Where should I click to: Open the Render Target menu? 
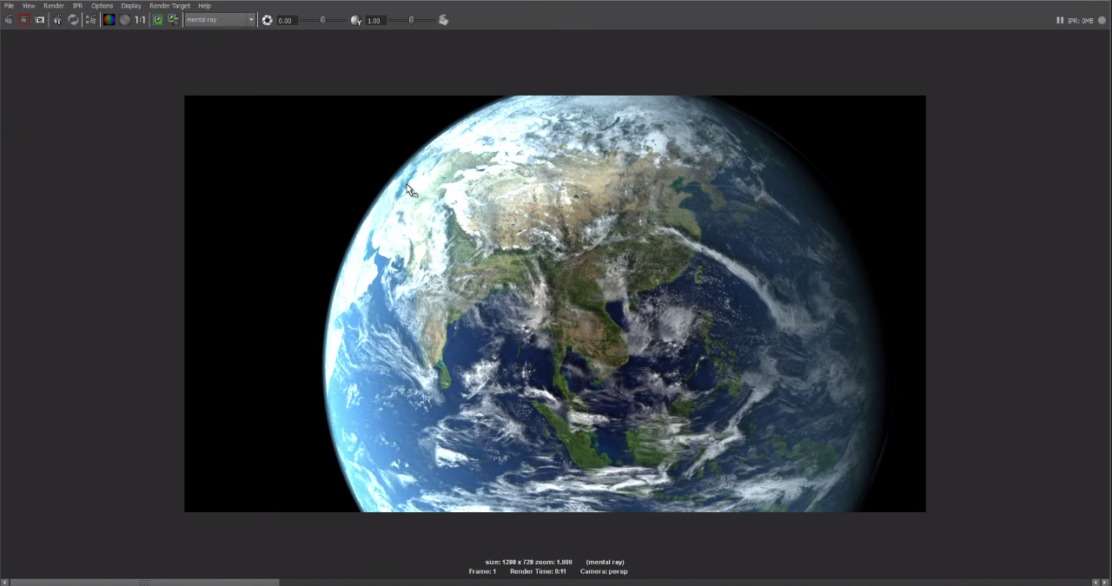[169, 6]
